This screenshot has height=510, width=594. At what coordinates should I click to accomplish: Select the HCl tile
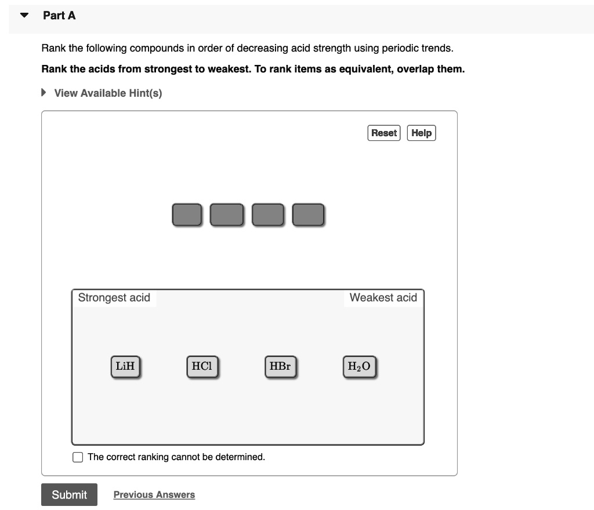(x=202, y=367)
